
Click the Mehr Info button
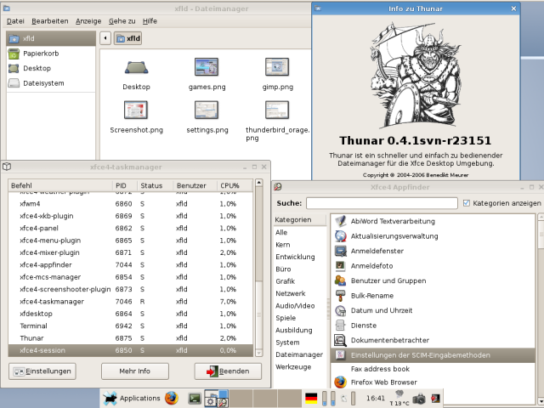pyautogui.click(x=135, y=371)
